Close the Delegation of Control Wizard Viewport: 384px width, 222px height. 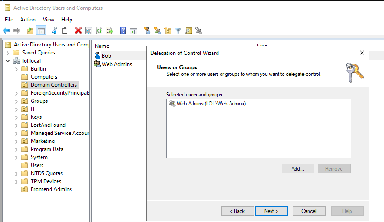click(362, 53)
